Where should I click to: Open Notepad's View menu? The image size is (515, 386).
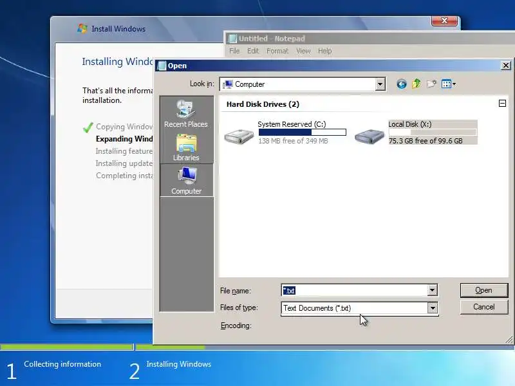[303, 51]
